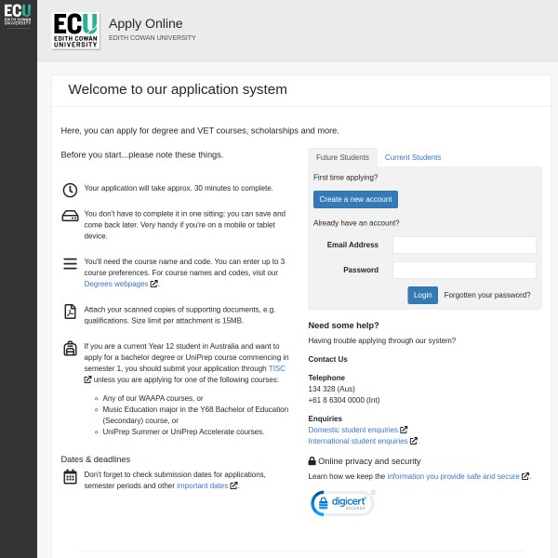This screenshot has height=558, width=558.
Task: Click the ECU logo in the dark sidebar
Action: [18, 14]
